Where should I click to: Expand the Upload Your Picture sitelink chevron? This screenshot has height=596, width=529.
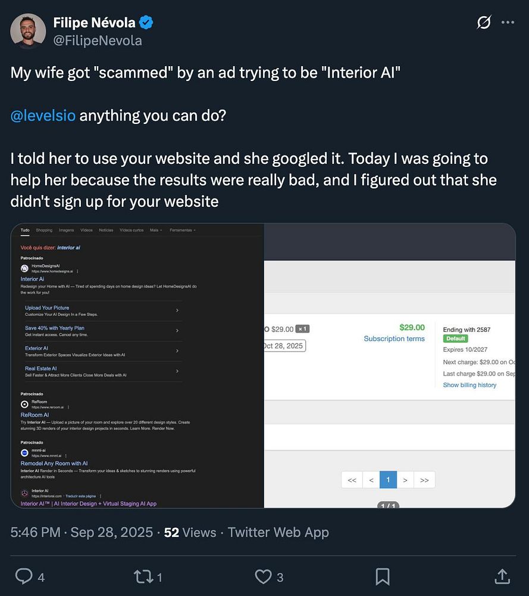(x=177, y=311)
